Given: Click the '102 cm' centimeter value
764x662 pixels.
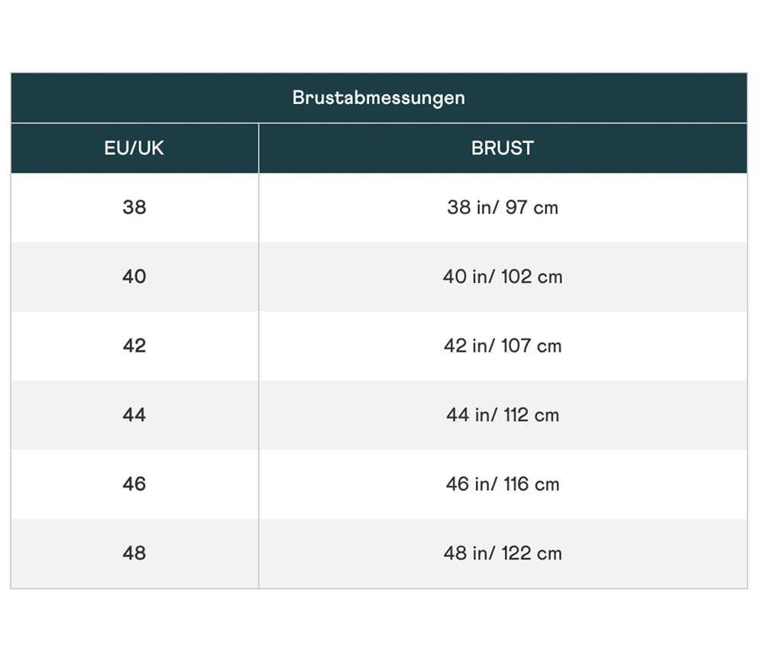Looking at the screenshot, I should 532,276.
